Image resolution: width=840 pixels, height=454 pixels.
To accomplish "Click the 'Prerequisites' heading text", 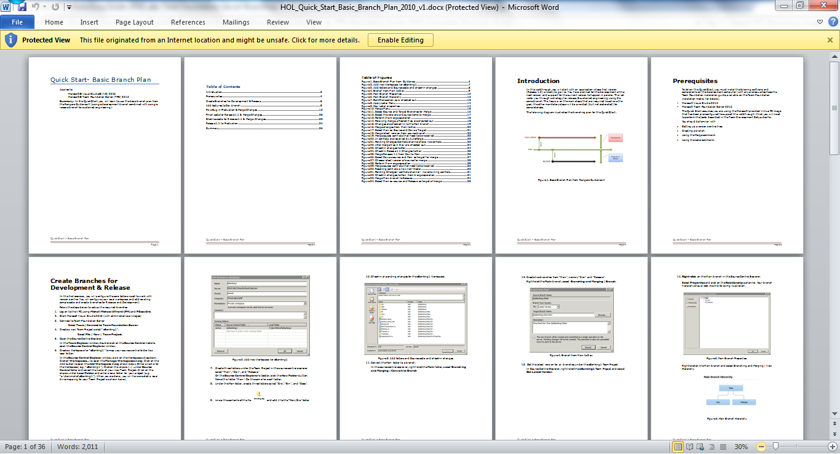I will [x=695, y=81].
